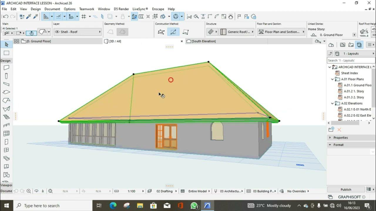Screen dimensions: 376x211
Task: Choose the Window tool
Action: [7, 150]
